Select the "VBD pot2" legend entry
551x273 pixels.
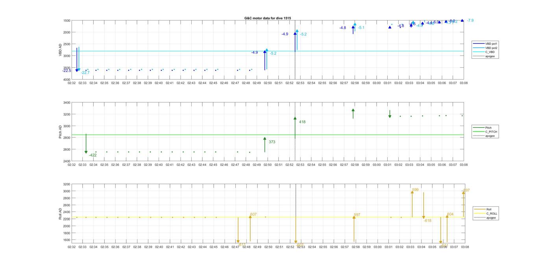(x=486, y=48)
